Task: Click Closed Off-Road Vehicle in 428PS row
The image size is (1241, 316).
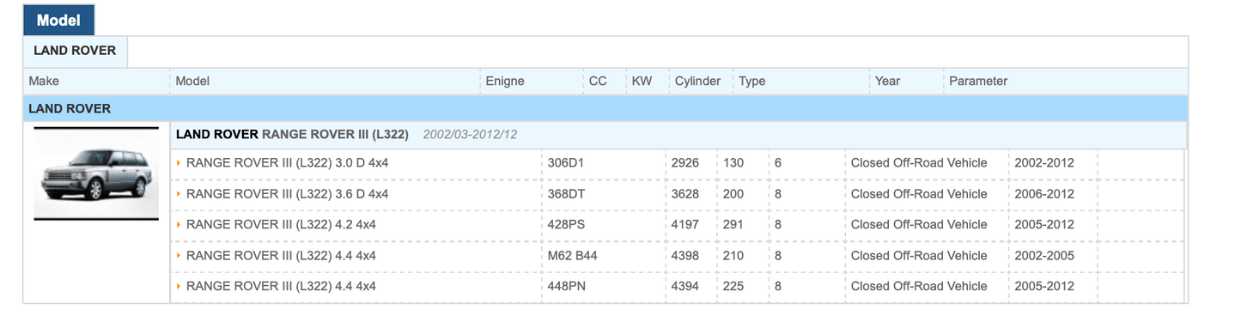Action: (x=919, y=225)
